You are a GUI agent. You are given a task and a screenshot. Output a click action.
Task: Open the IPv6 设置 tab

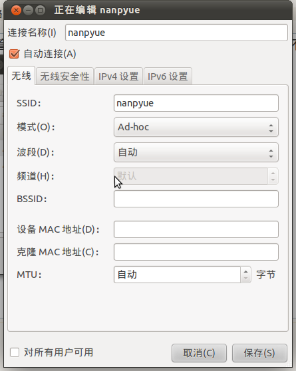pos(168,76)
